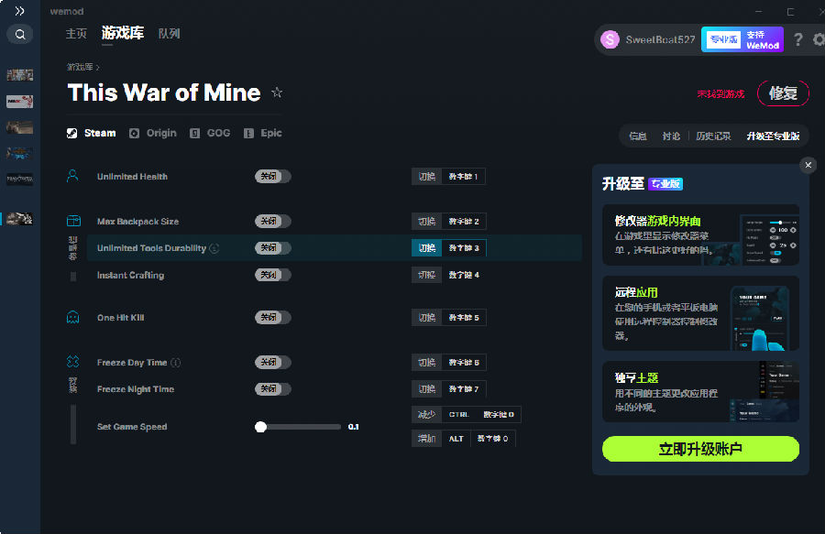
Task: Click the search magnifier icon
Action: [19, 35]
